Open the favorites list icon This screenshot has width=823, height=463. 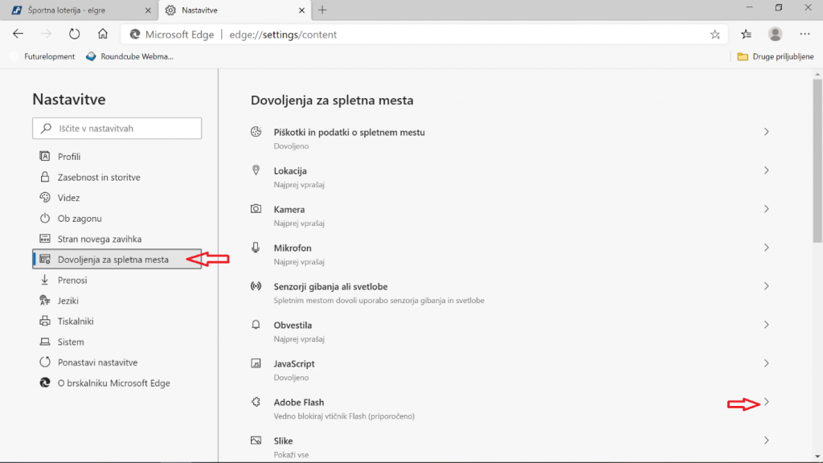746,35
